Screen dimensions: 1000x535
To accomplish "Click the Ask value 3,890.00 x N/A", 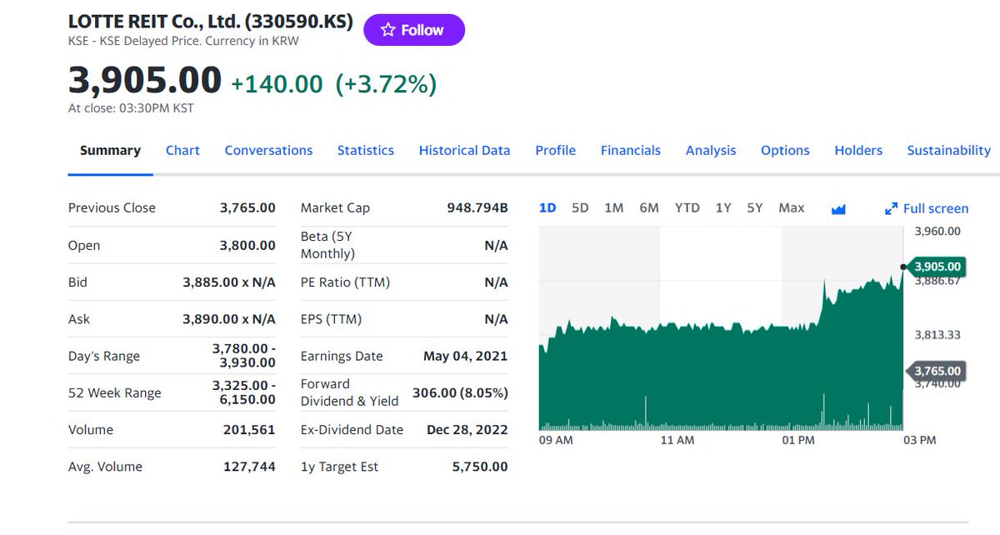I will pyautogui.click(x=229, y=319).
